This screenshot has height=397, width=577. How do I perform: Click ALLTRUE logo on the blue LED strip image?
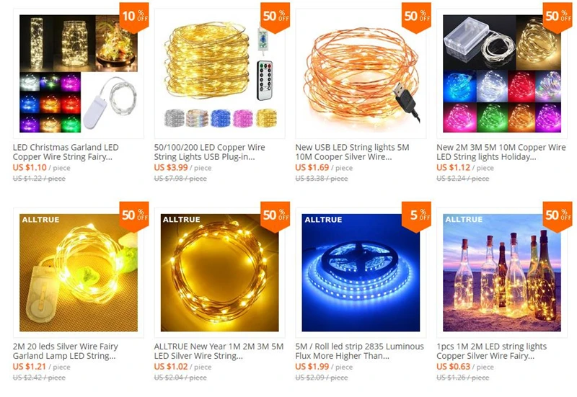323,220
